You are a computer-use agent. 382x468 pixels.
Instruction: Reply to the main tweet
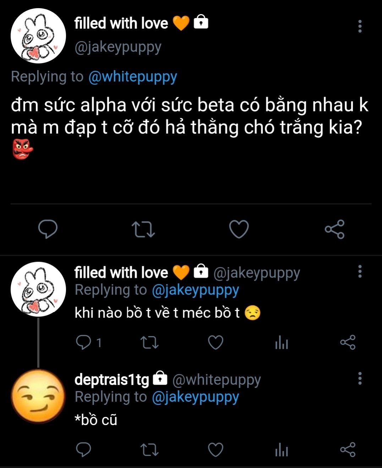(x=48, y=229)
